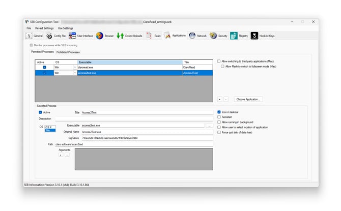Viewport: 341px width, 211px height.
Task: Switch to Prohibited Processes tab
Action: 68,52
